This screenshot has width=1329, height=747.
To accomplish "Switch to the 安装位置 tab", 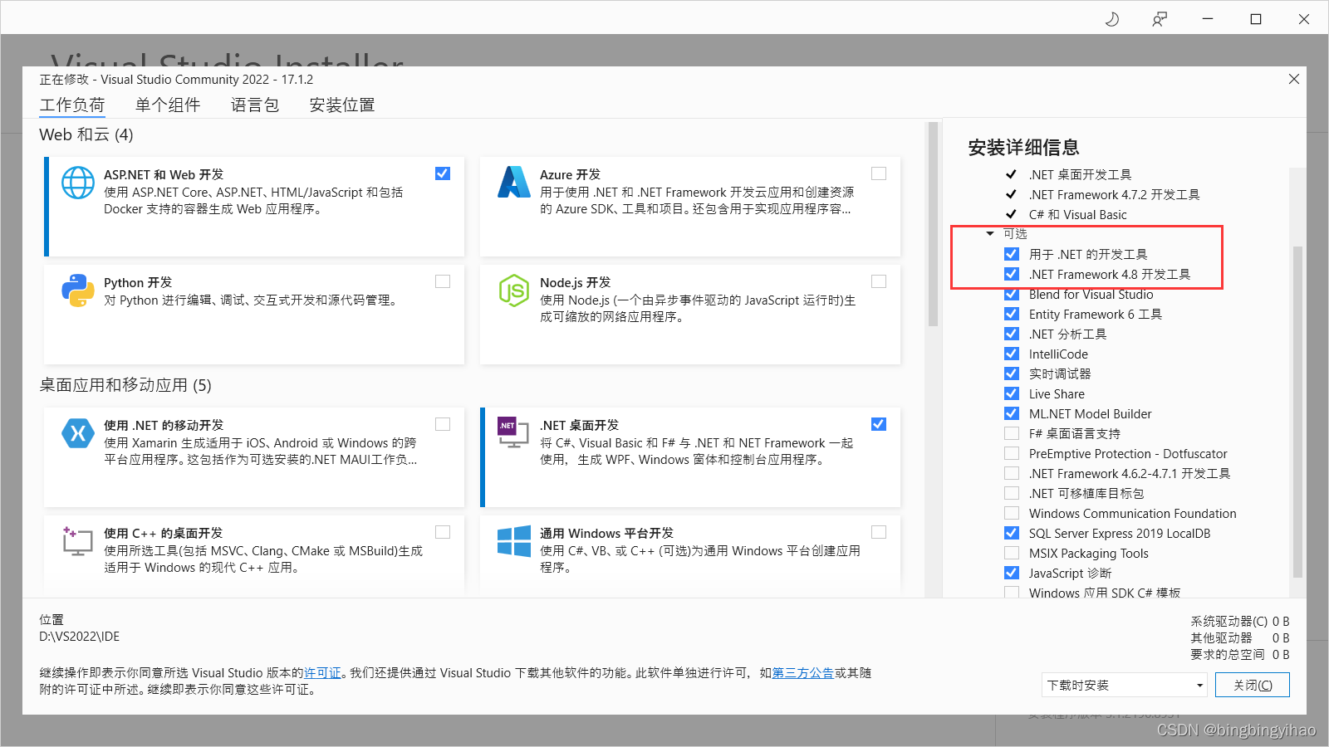I will 342,105.
